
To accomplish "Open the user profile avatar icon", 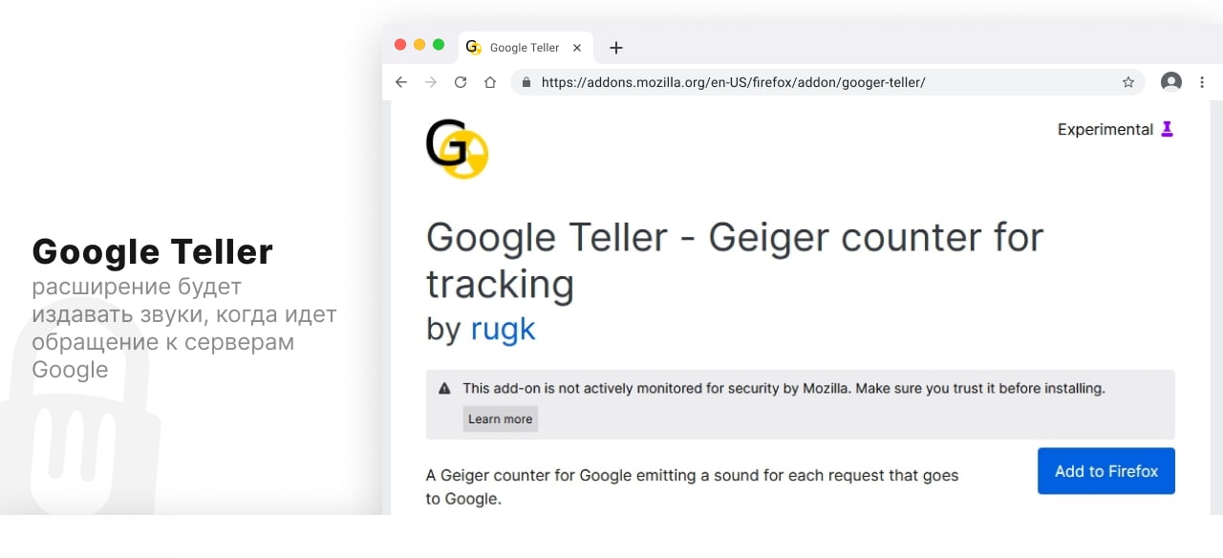I will (1170, 82).
